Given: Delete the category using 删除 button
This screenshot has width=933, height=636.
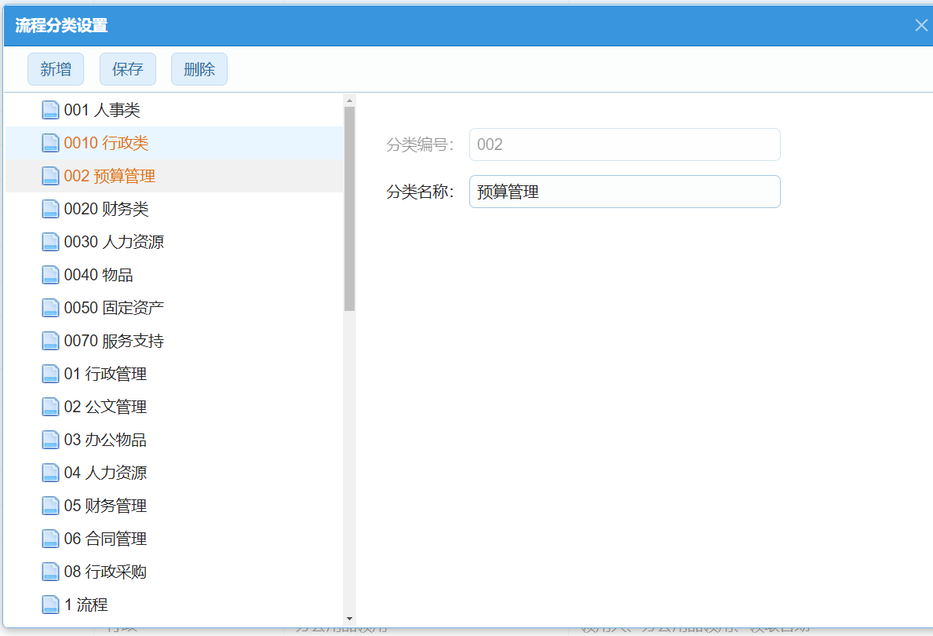Looking at the screenshot, I should [199, 69].
